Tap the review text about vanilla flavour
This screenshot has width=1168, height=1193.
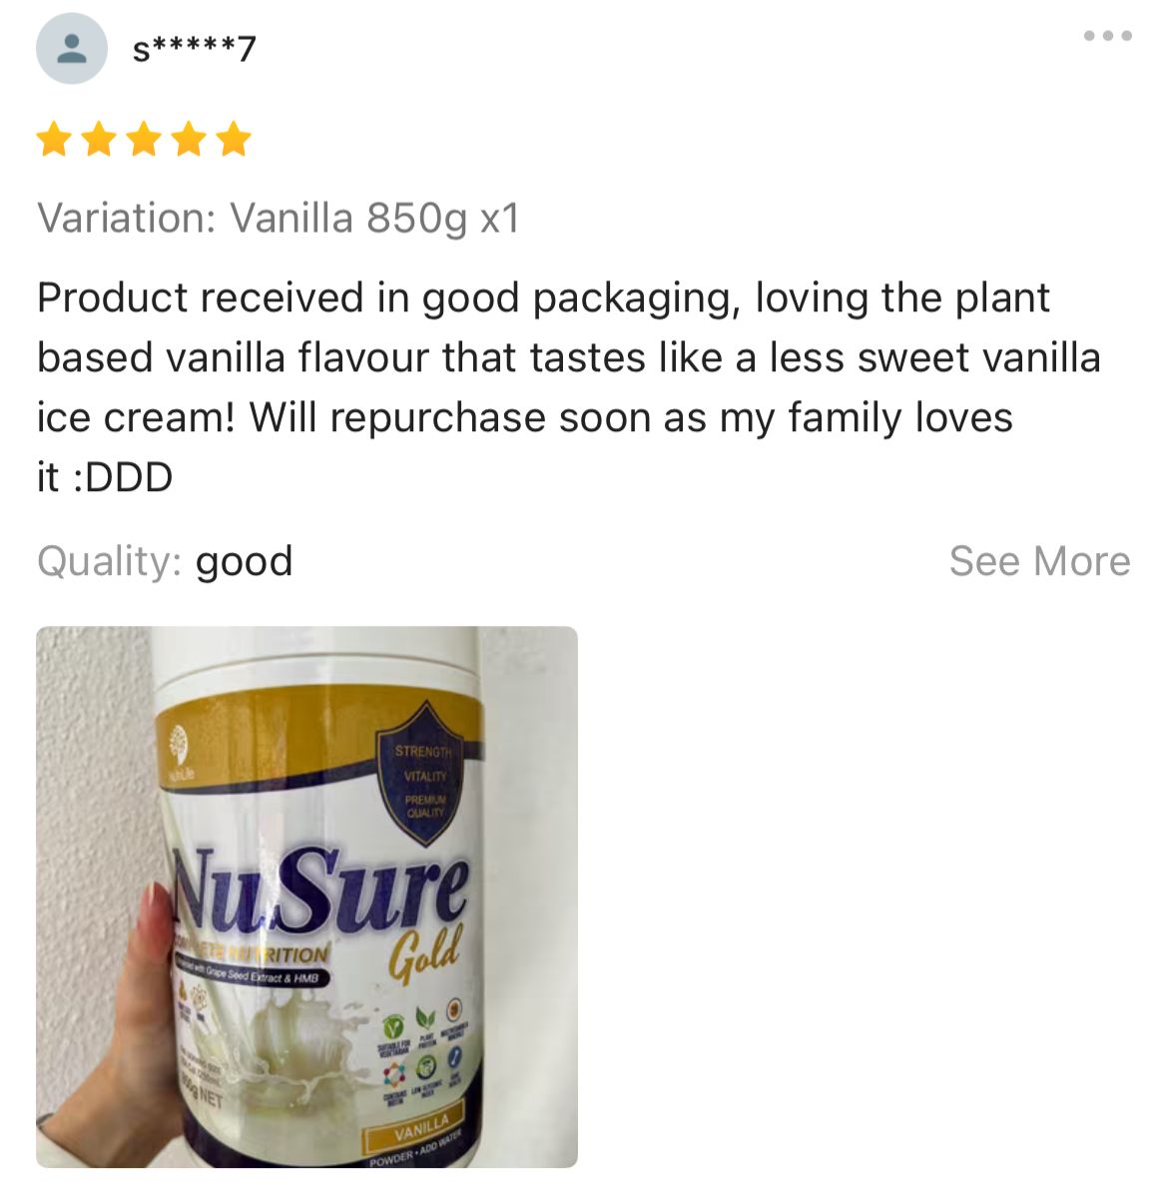point(569,387)
